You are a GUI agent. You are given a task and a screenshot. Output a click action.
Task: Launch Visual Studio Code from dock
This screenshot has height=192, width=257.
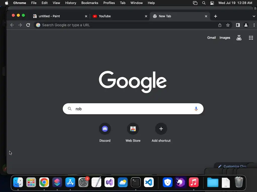point(149,182)
